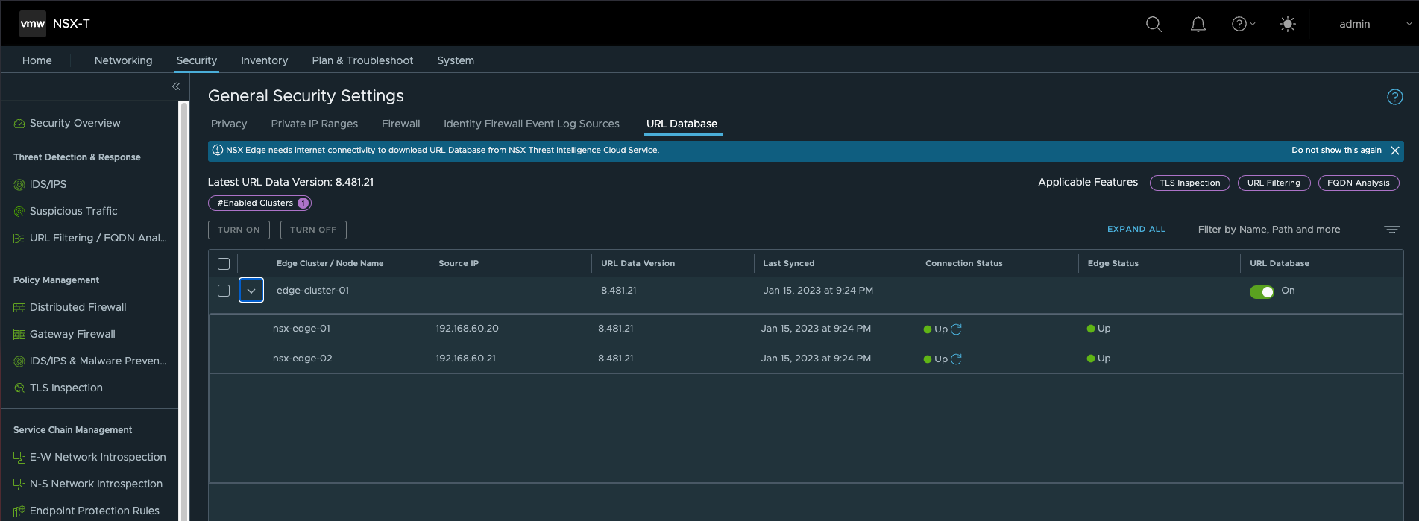Open the filter lines icon beside search field
This screenshot has width=1419, height=521.
click(1392, 230)
